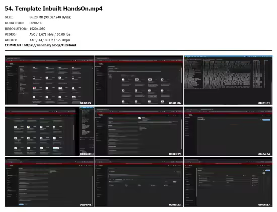Open the thumbnail stamped 00:00:22
Screen dimensions: 277x212
[x=49, y=80]
